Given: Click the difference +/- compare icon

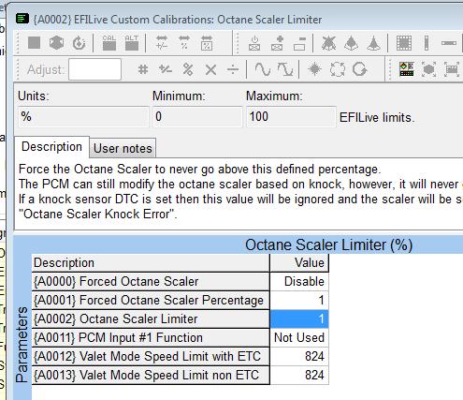Looking at the screenshot, I should click(x=162, y=42).
